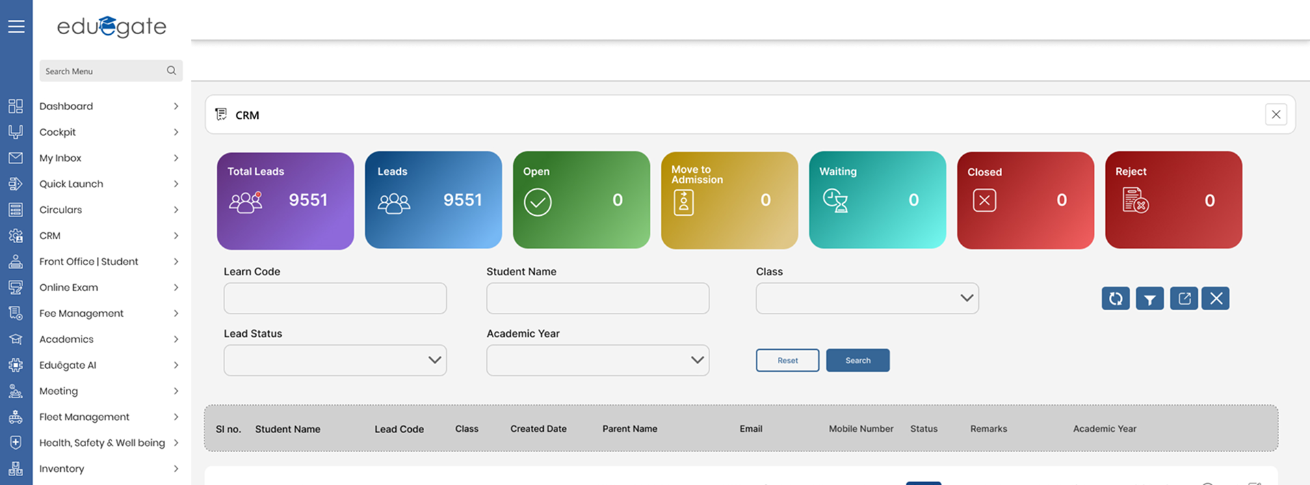The width and height of the screenshot is (1310, 485).
Task: Click the Student Name input field
Action: point(598,299)
